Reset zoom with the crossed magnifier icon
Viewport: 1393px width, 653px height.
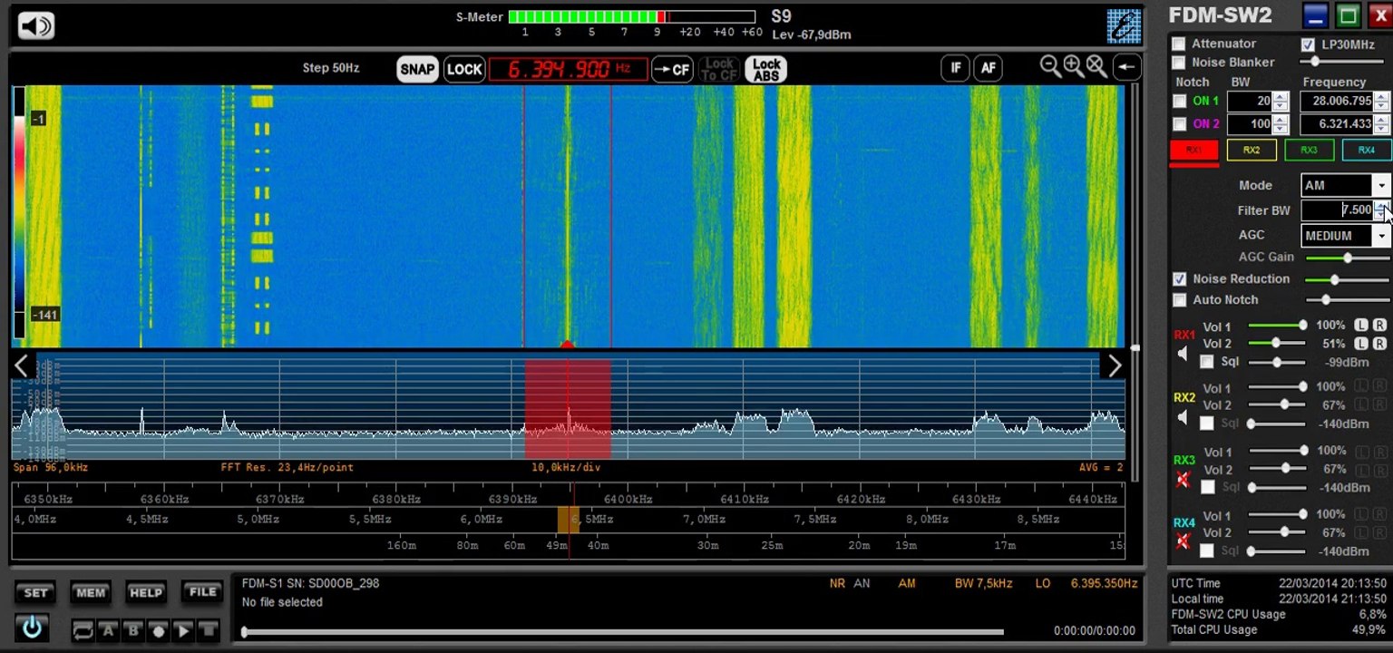pyautogui.click(x=1096, y=66)
